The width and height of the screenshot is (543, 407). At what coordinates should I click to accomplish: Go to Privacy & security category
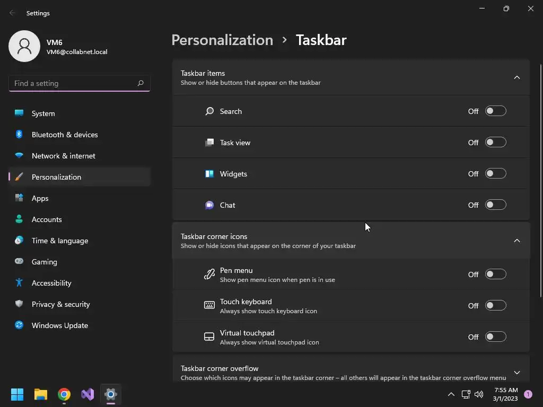click(80, 304)
